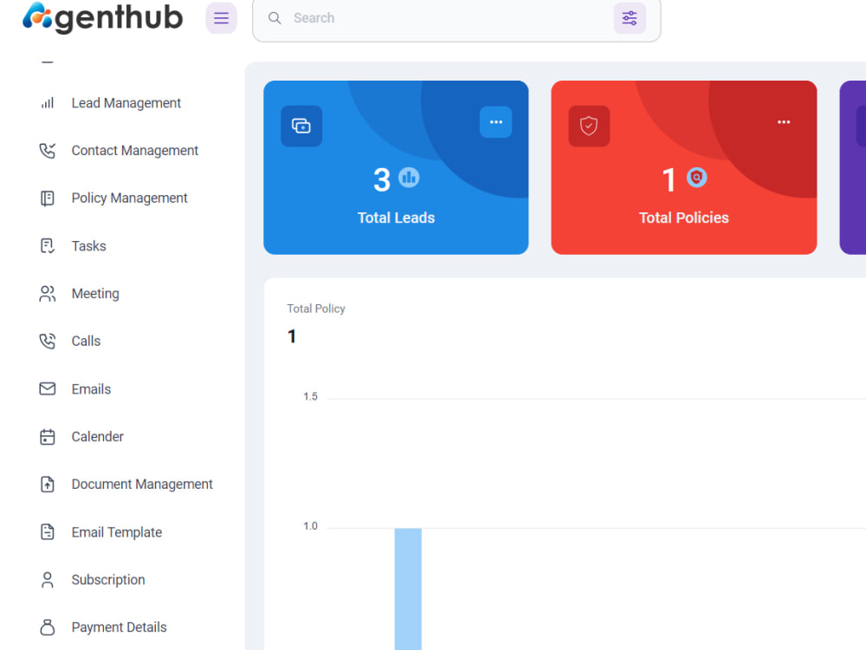Click the Contact Management phone icon
The width and height of the screenshot is (866, 650).
click(48, 150)
